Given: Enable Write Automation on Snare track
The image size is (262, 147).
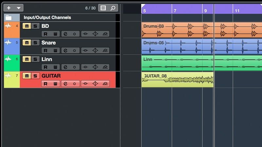Looking at the screenshot, I should tap(55, 50).
